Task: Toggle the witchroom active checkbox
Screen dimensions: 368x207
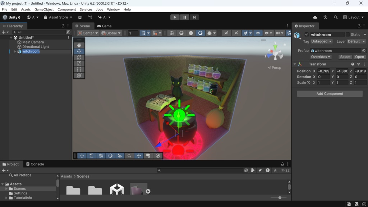Action: (307, 34)
